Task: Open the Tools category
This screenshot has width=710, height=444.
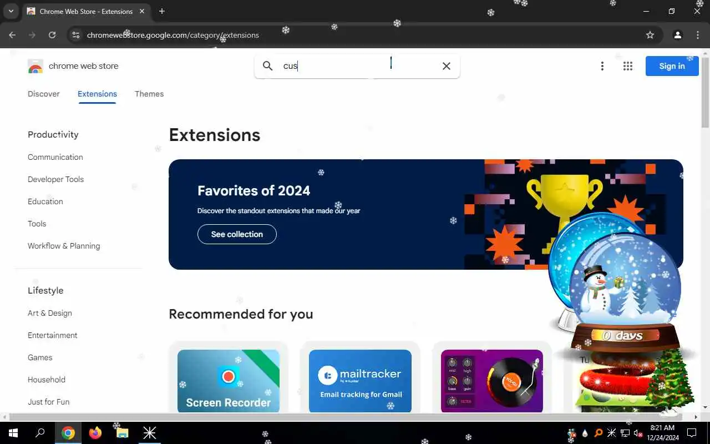Action: coord(37,224)
